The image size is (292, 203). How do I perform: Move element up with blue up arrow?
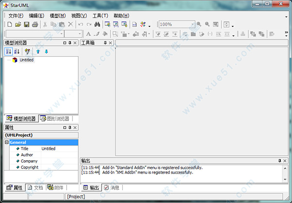[x=38, y=52]
